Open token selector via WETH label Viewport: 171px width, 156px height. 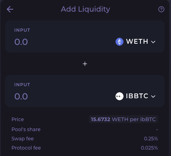pos(137,41)
